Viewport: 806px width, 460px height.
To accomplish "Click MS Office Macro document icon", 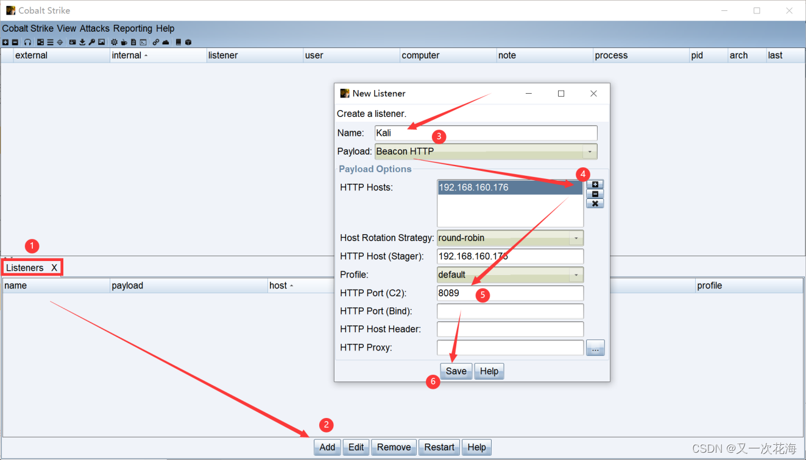I will (133, 43).
